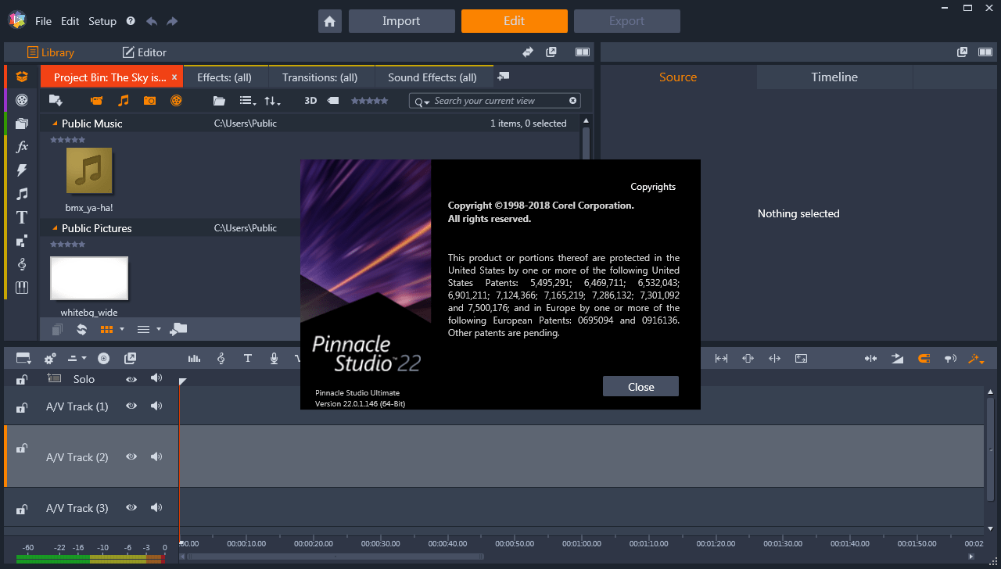1001x569 pixels.
Task: Toggle video filter camera icon in library
Action: click(x=96, y=100)
